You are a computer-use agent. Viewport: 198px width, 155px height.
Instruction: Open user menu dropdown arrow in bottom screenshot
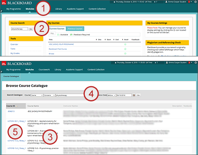coord(191,62)
